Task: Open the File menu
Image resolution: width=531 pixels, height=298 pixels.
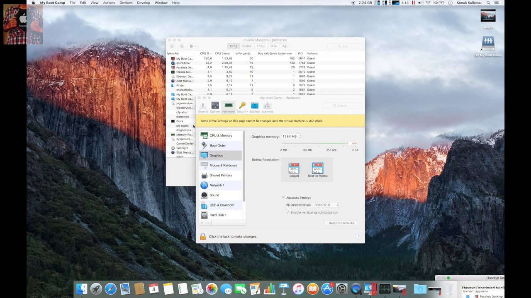Action: pos(73,2)
